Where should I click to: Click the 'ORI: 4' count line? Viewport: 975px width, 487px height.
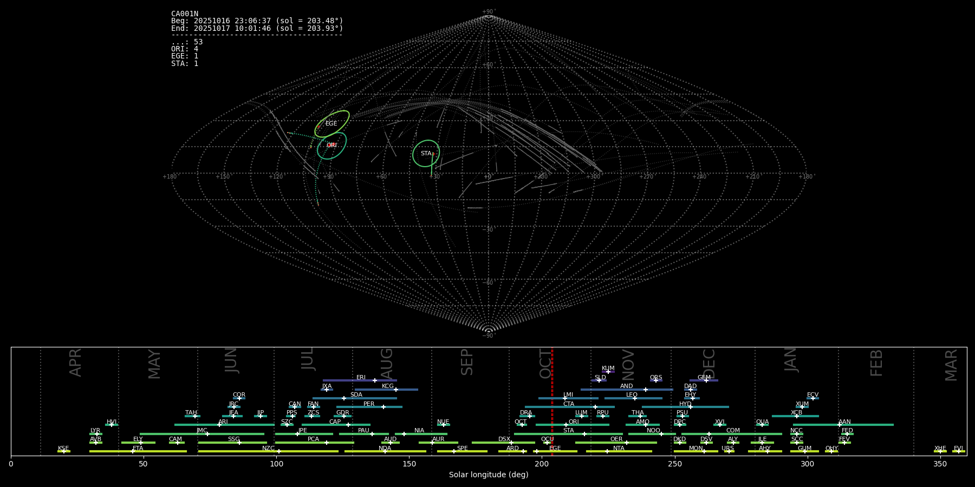(x=185, y=49)
